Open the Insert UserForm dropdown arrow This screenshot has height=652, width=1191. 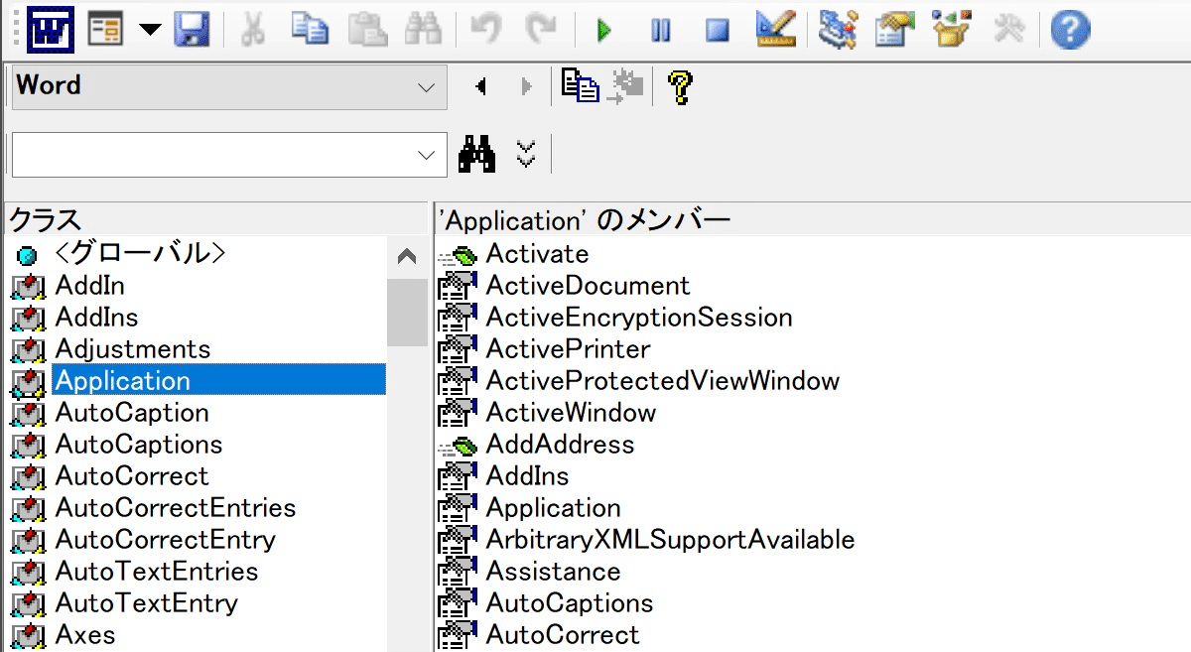[x=150, y=30]
